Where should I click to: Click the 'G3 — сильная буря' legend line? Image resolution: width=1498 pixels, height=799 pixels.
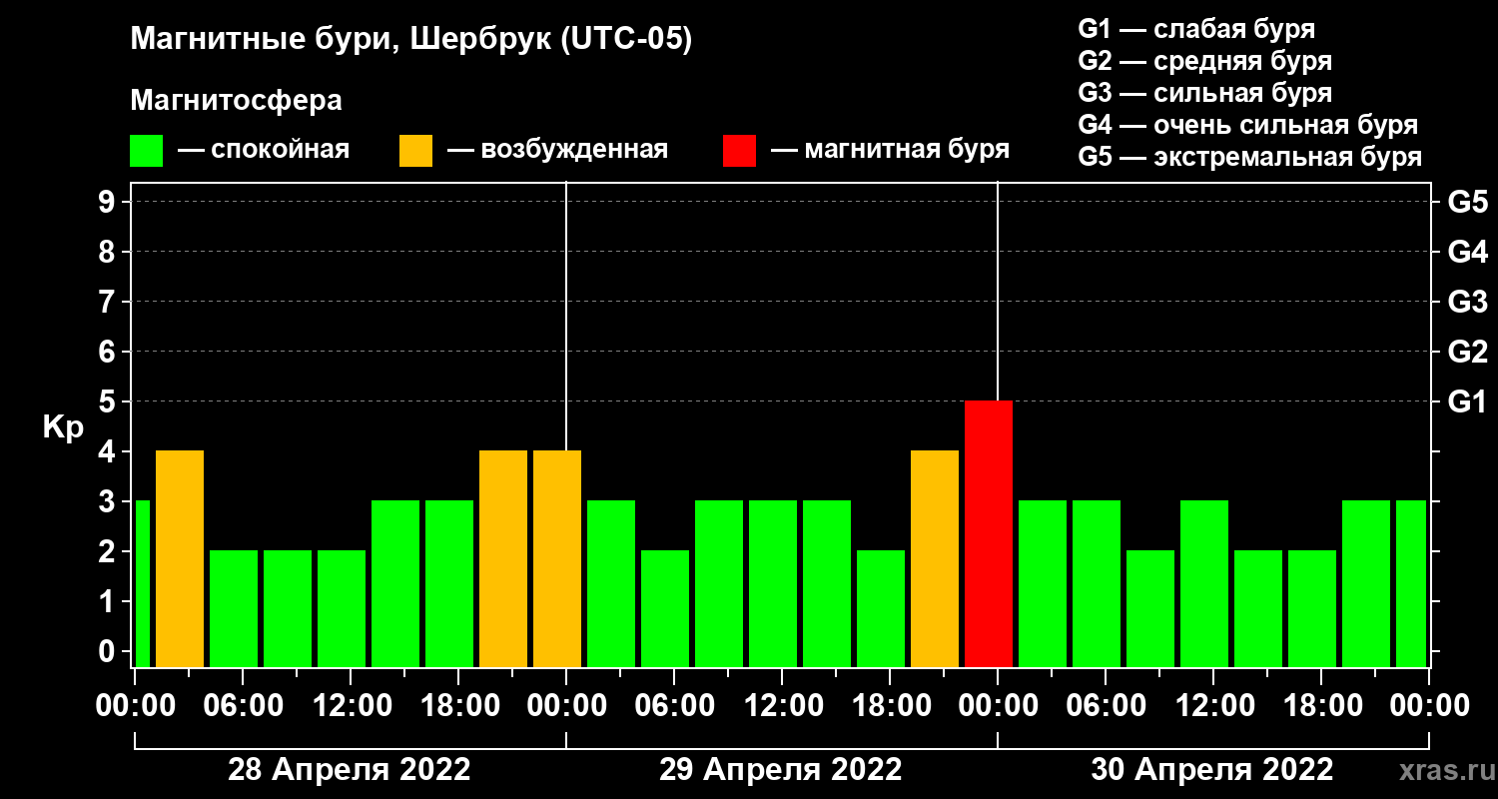pos(1204,93)
